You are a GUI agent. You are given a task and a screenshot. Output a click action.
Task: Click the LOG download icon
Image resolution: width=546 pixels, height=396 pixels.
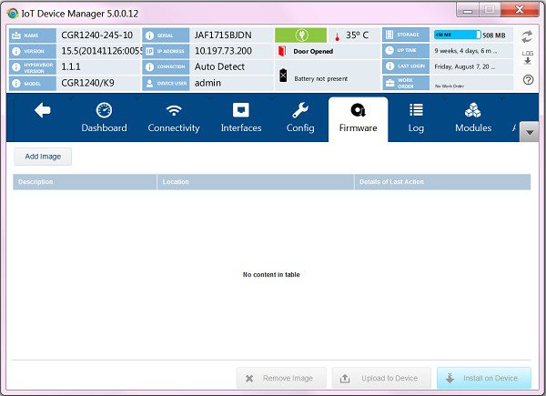pyautogui.click(x=528, y=57)
